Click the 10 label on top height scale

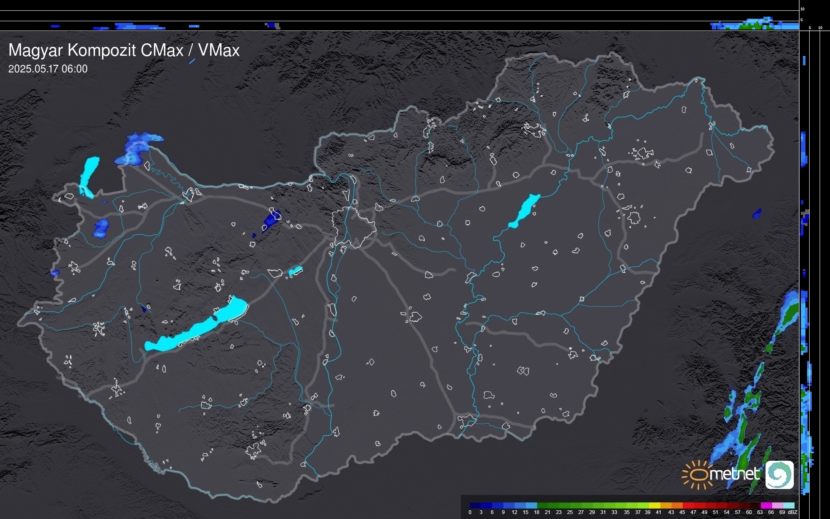(803, 9)
